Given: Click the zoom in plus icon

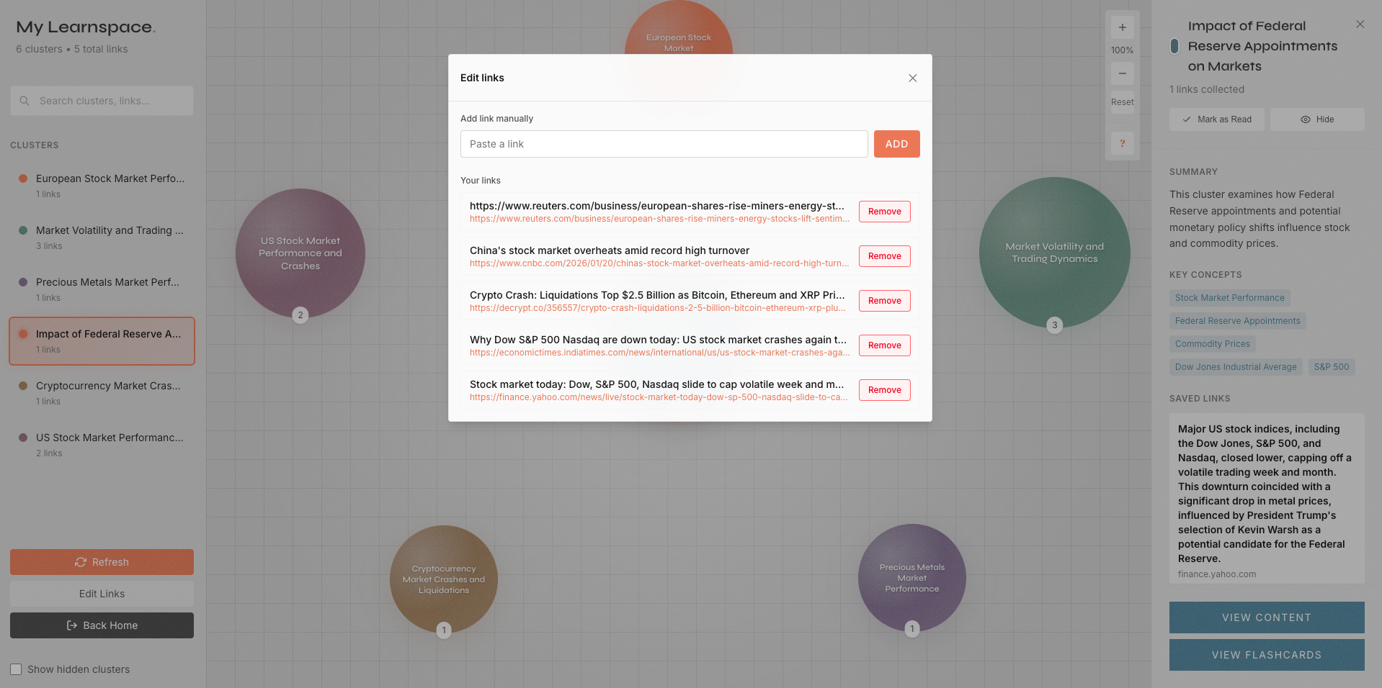Looking at the screenshot, I should (1122, 27).
